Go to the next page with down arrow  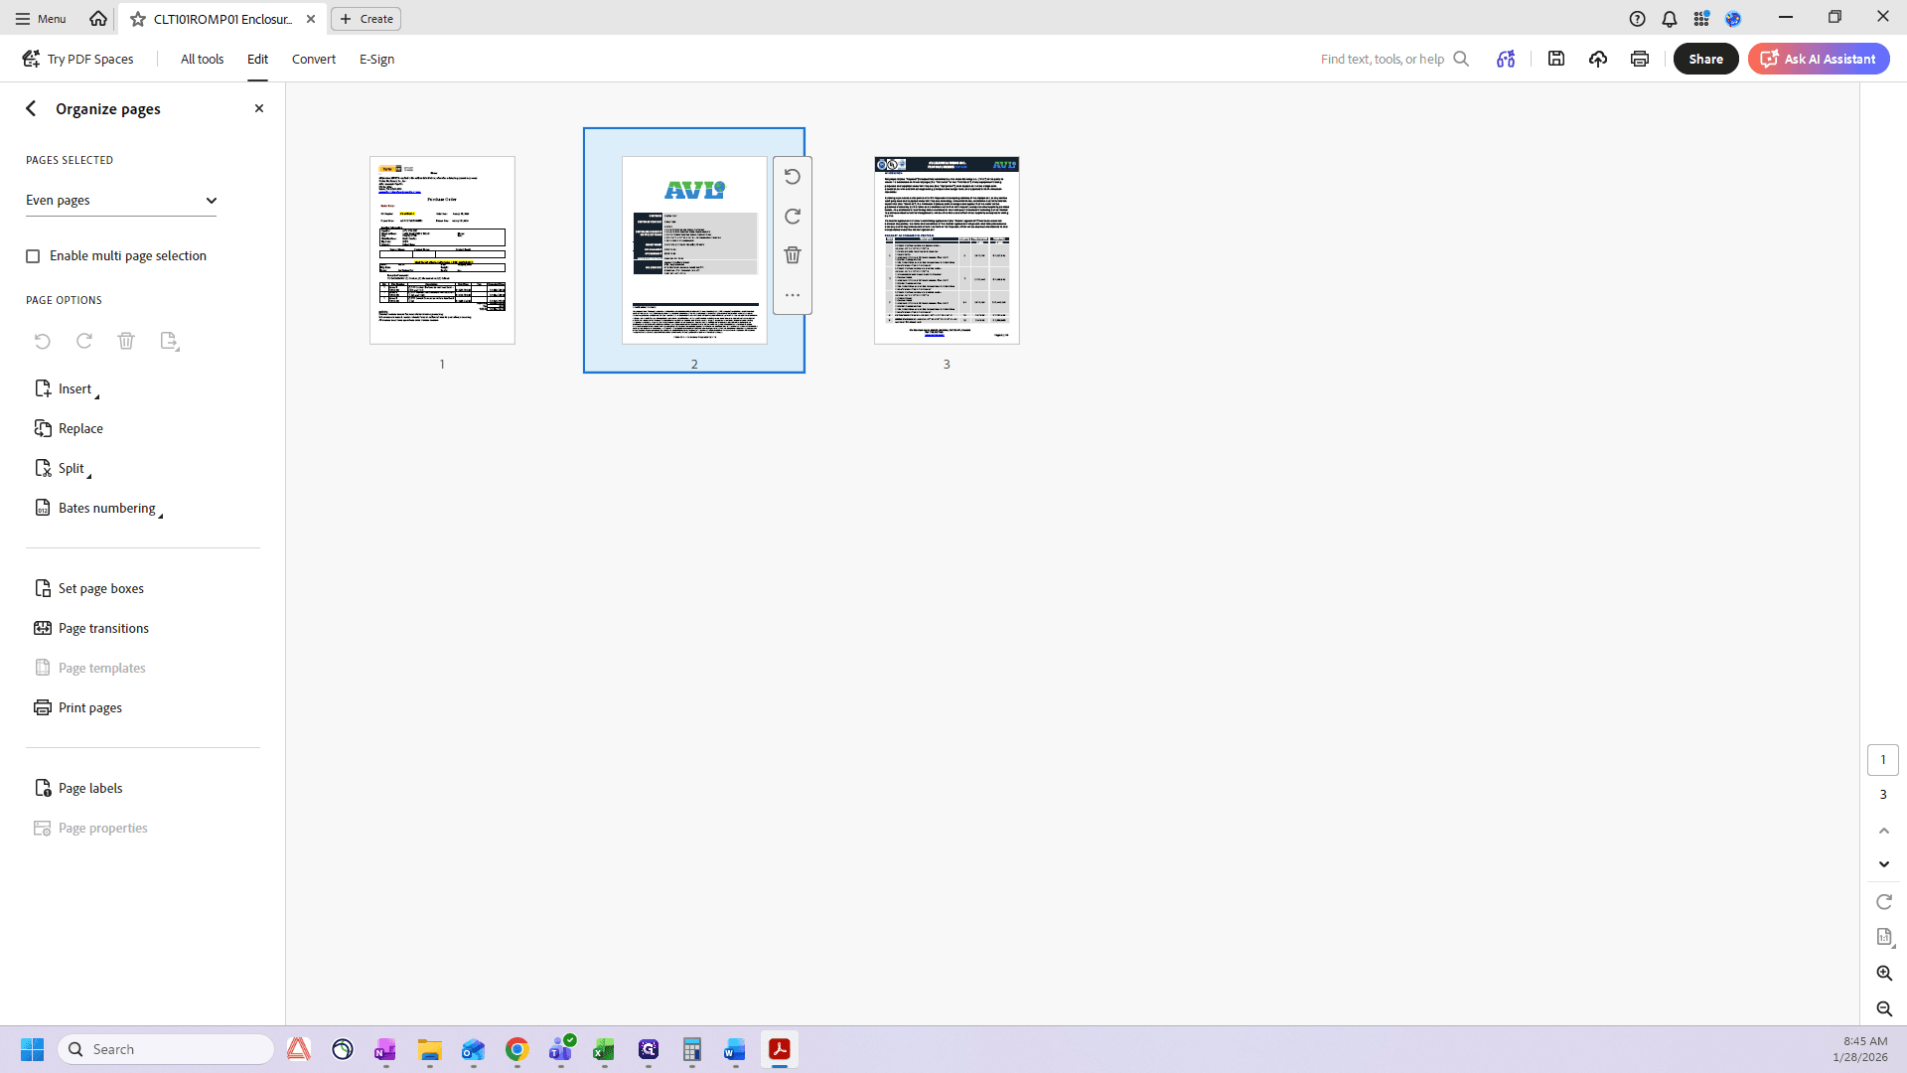[x=1884, y=864]
